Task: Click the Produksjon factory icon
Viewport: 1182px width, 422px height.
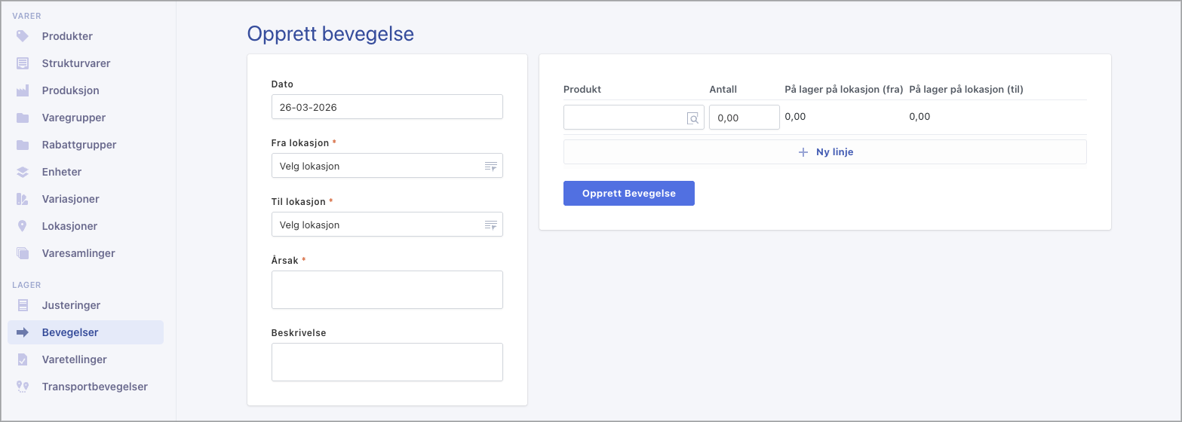Action: [23, 90]
